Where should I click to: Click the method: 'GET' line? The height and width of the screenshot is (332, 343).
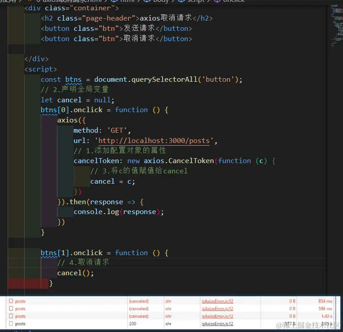102,130
